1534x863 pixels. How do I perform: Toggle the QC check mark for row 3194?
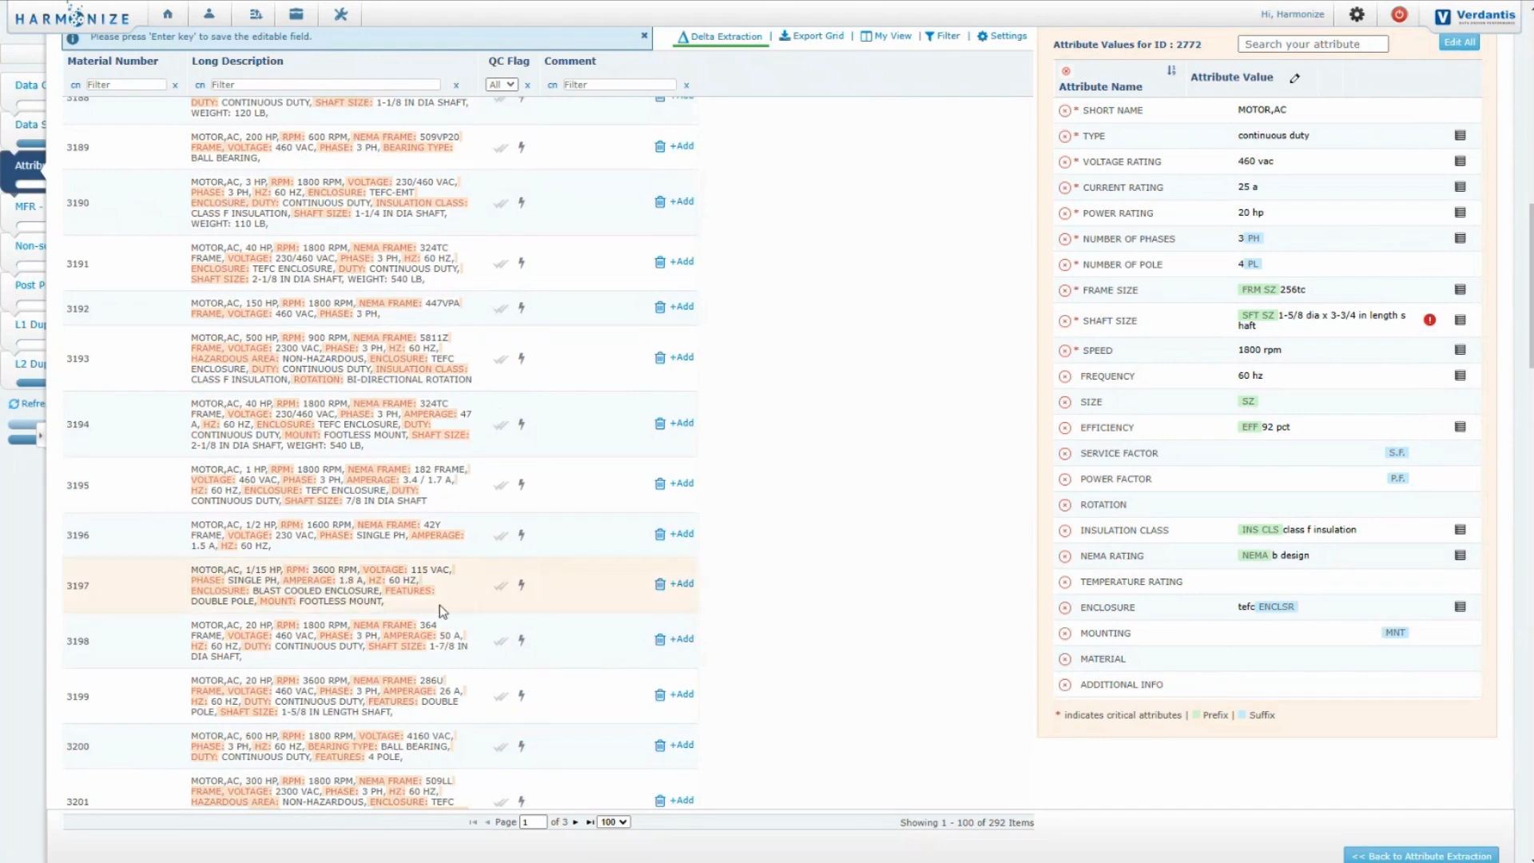[x=500, y=425]
